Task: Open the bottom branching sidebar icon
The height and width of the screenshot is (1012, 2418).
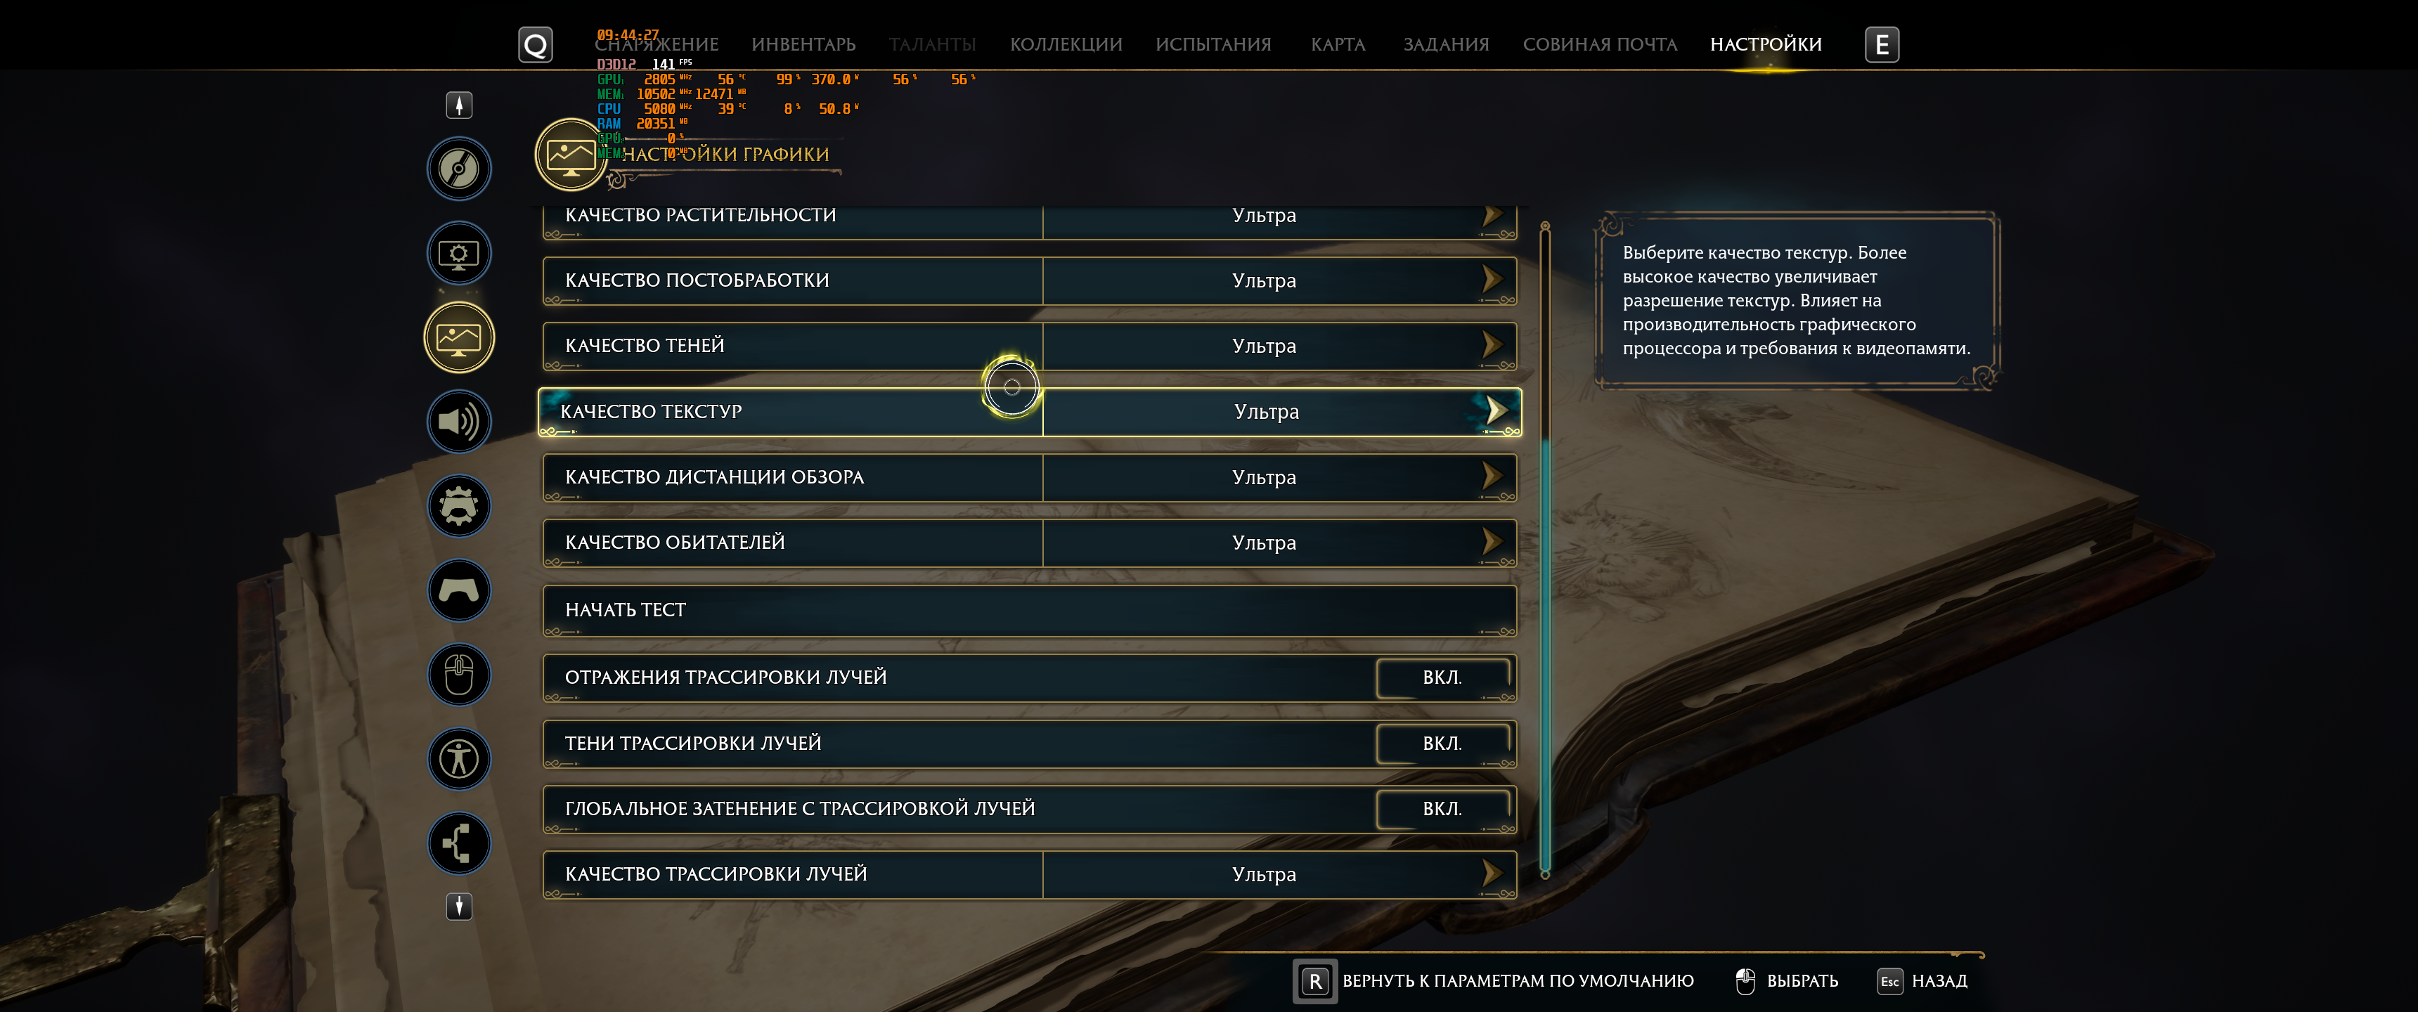Action: (459, 843)
